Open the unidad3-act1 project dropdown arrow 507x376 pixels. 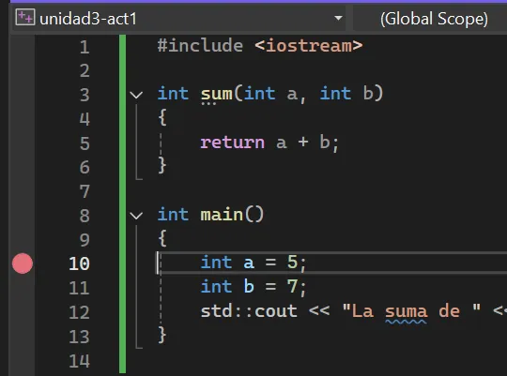click(338, 18)
